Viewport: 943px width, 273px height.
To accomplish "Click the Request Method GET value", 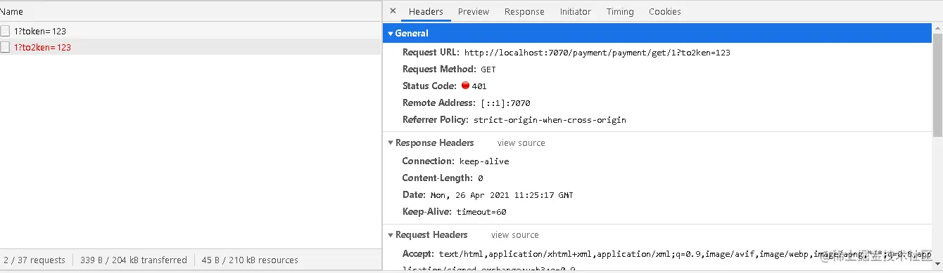I will pyautogui.click(x=488, y=69).
